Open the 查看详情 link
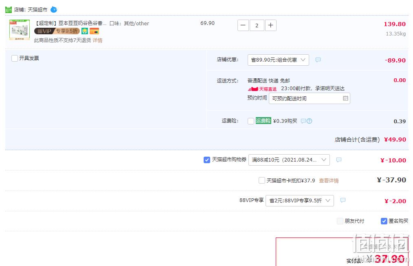Viewport: 413px width, 266px height. (329, 181)
